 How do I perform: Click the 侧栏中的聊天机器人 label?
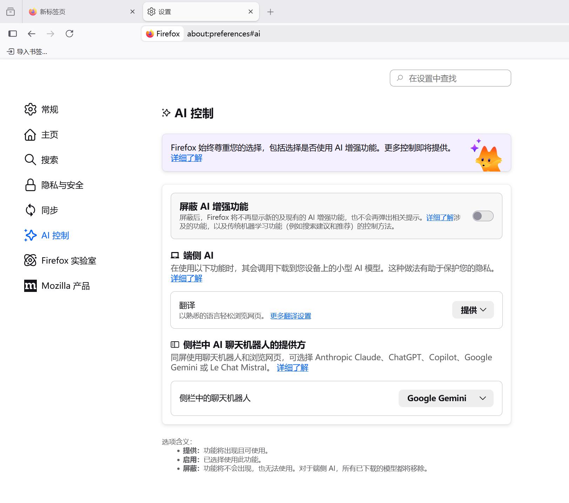(215, 398)
